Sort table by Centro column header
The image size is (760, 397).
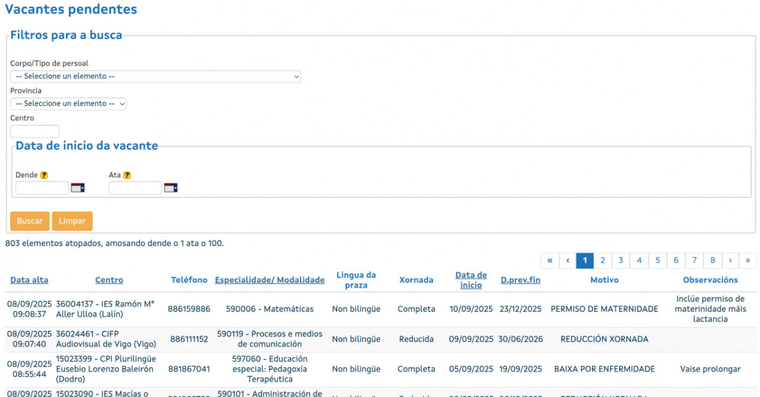coord(109,280)
